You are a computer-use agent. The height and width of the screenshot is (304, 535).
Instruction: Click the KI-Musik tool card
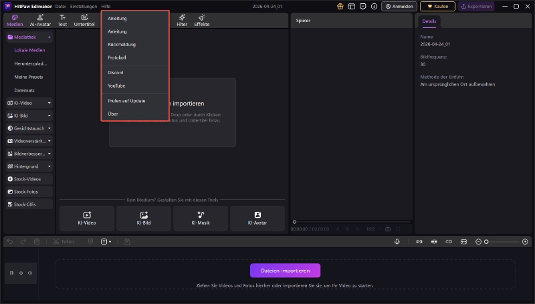point(201,218)
